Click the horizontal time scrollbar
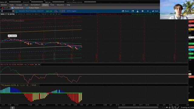194x109 pixels. pyautogui.click(x=138, y=107)
